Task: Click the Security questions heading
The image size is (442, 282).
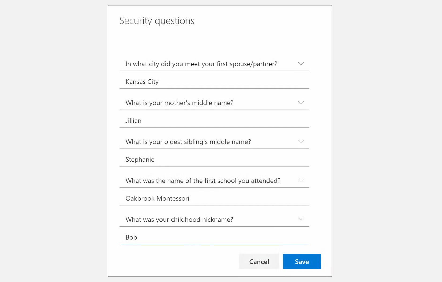Action: tap(157, 21)
